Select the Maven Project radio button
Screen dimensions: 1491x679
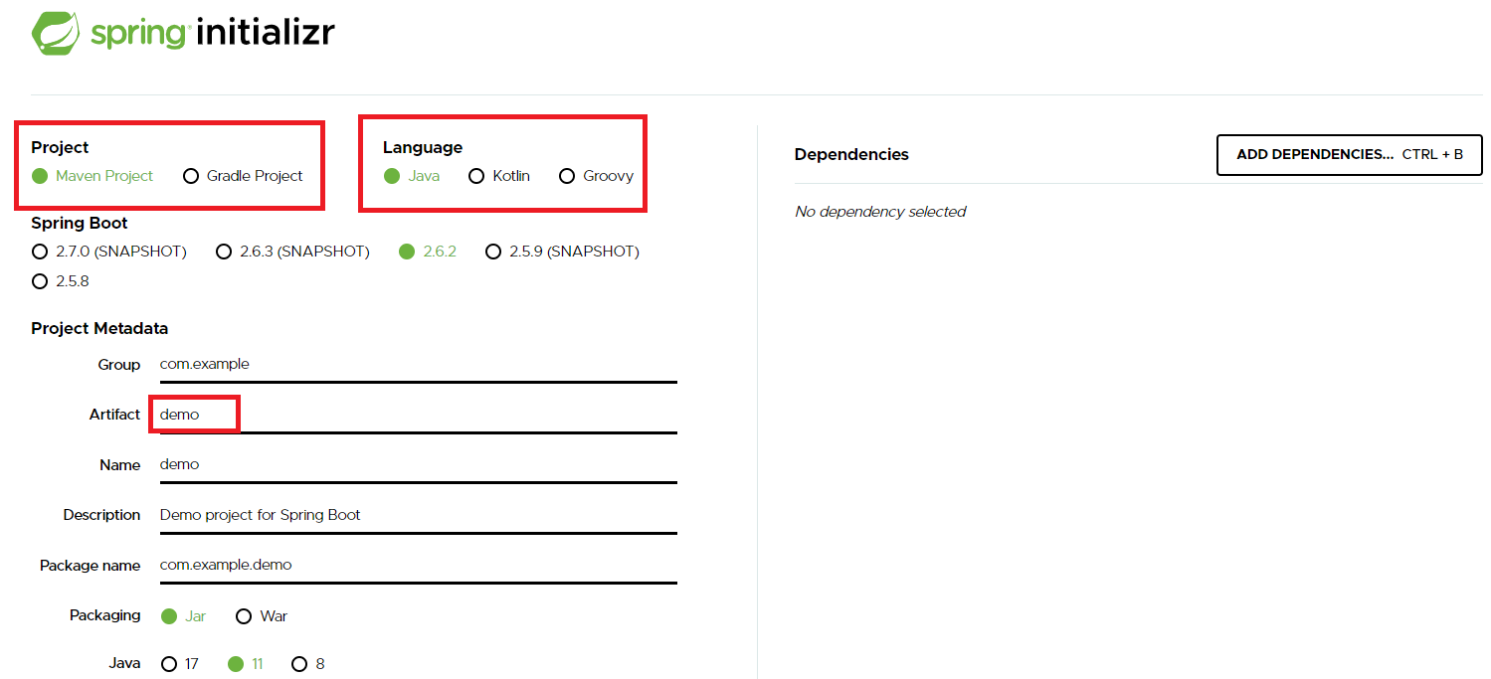point(40,176)
